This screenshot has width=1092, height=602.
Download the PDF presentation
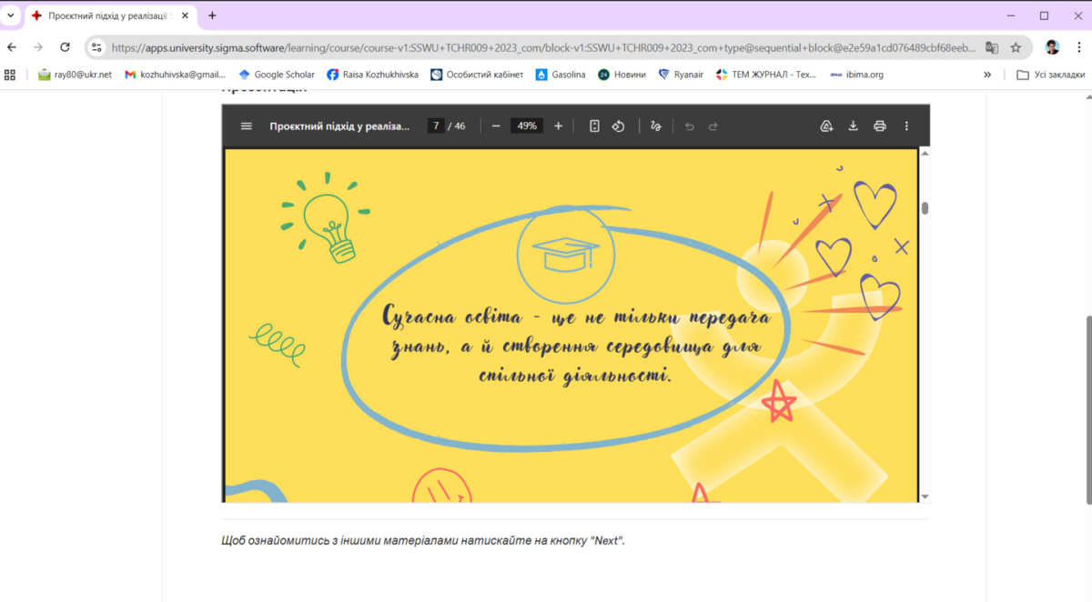coord(854,126)
